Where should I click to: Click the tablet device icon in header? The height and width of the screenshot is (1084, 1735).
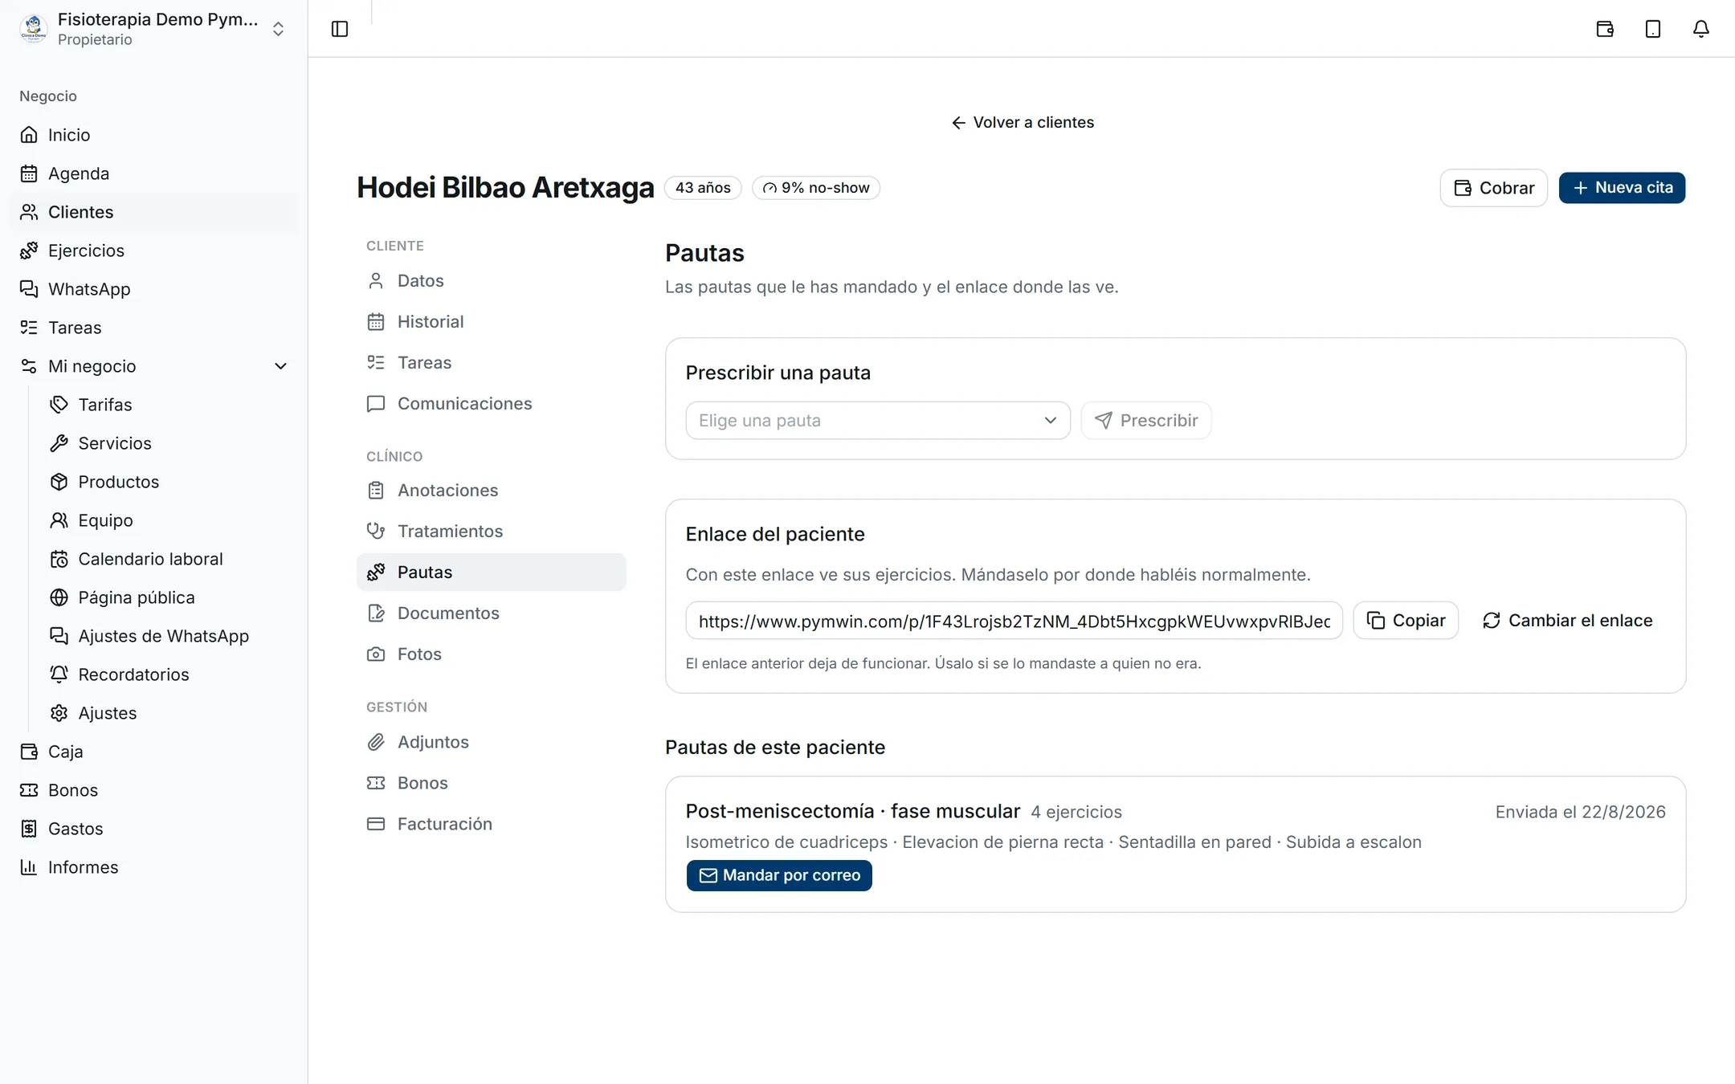click(1652, 29)
